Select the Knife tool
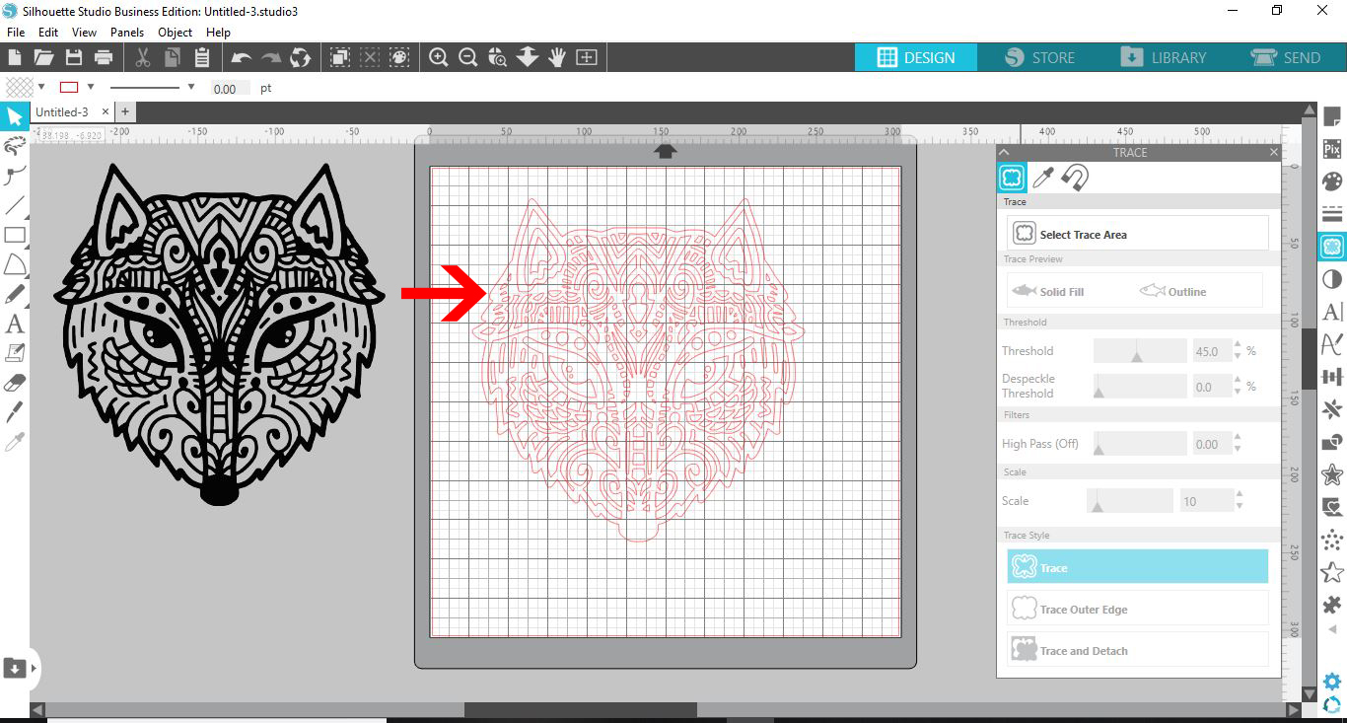Image resolution: width=1347 pixels, height=723 pixels. coord(15,411)
